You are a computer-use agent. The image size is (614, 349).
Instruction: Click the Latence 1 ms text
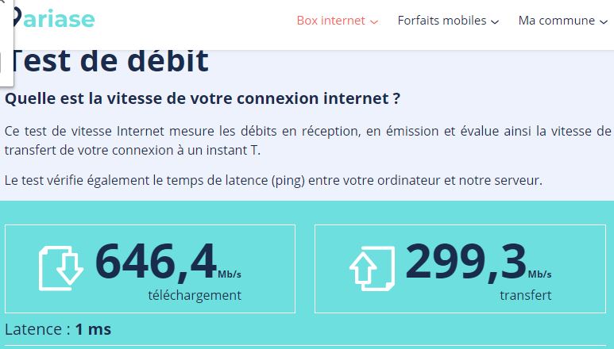[58, 329]
